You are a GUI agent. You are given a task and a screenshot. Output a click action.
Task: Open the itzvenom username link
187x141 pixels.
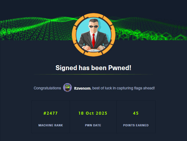coord(82,88)
